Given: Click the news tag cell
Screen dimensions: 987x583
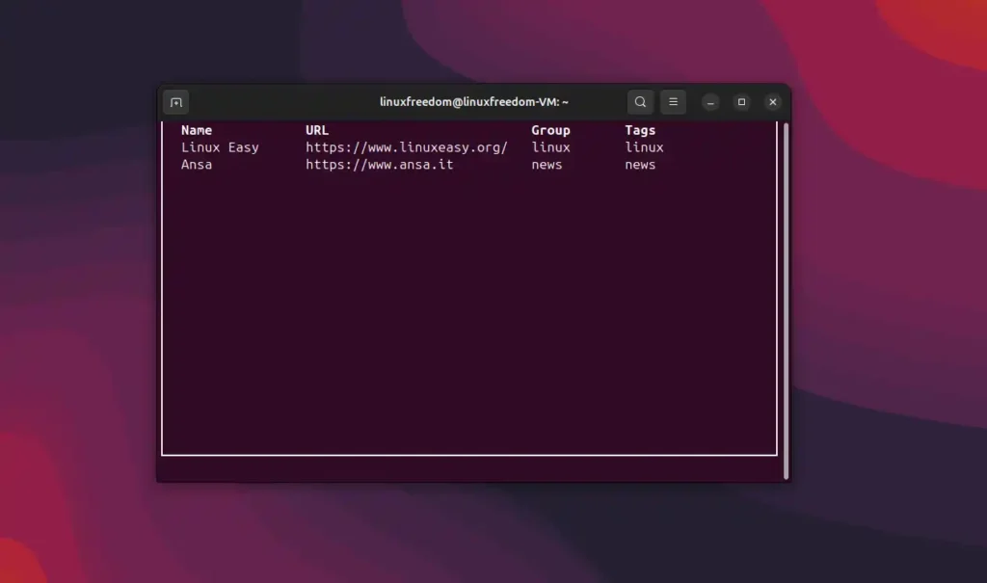Looking at the screenshot, I should point(640,165).
